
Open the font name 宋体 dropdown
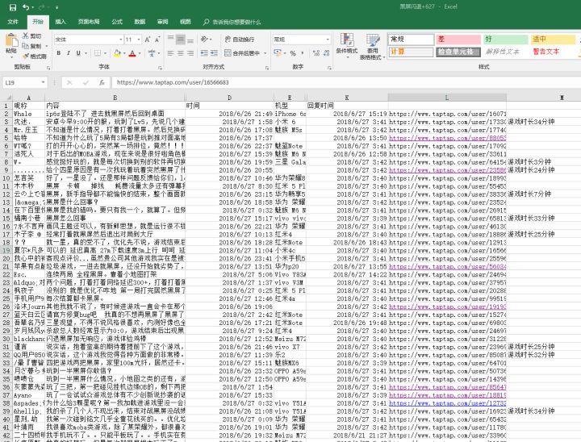(121, 40)
